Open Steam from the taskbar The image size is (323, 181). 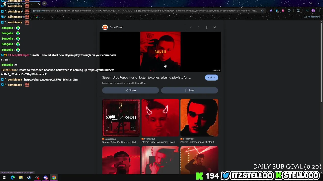click(x=29, y=178)
